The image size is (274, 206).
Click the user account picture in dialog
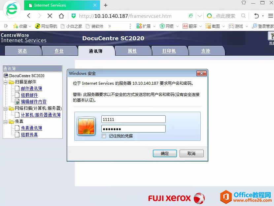tap(86, 126)
